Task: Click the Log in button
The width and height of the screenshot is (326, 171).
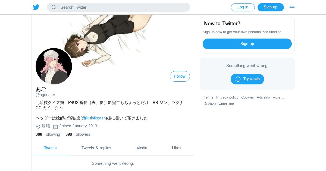Action: pyautogui.click(x=243, y=7)
